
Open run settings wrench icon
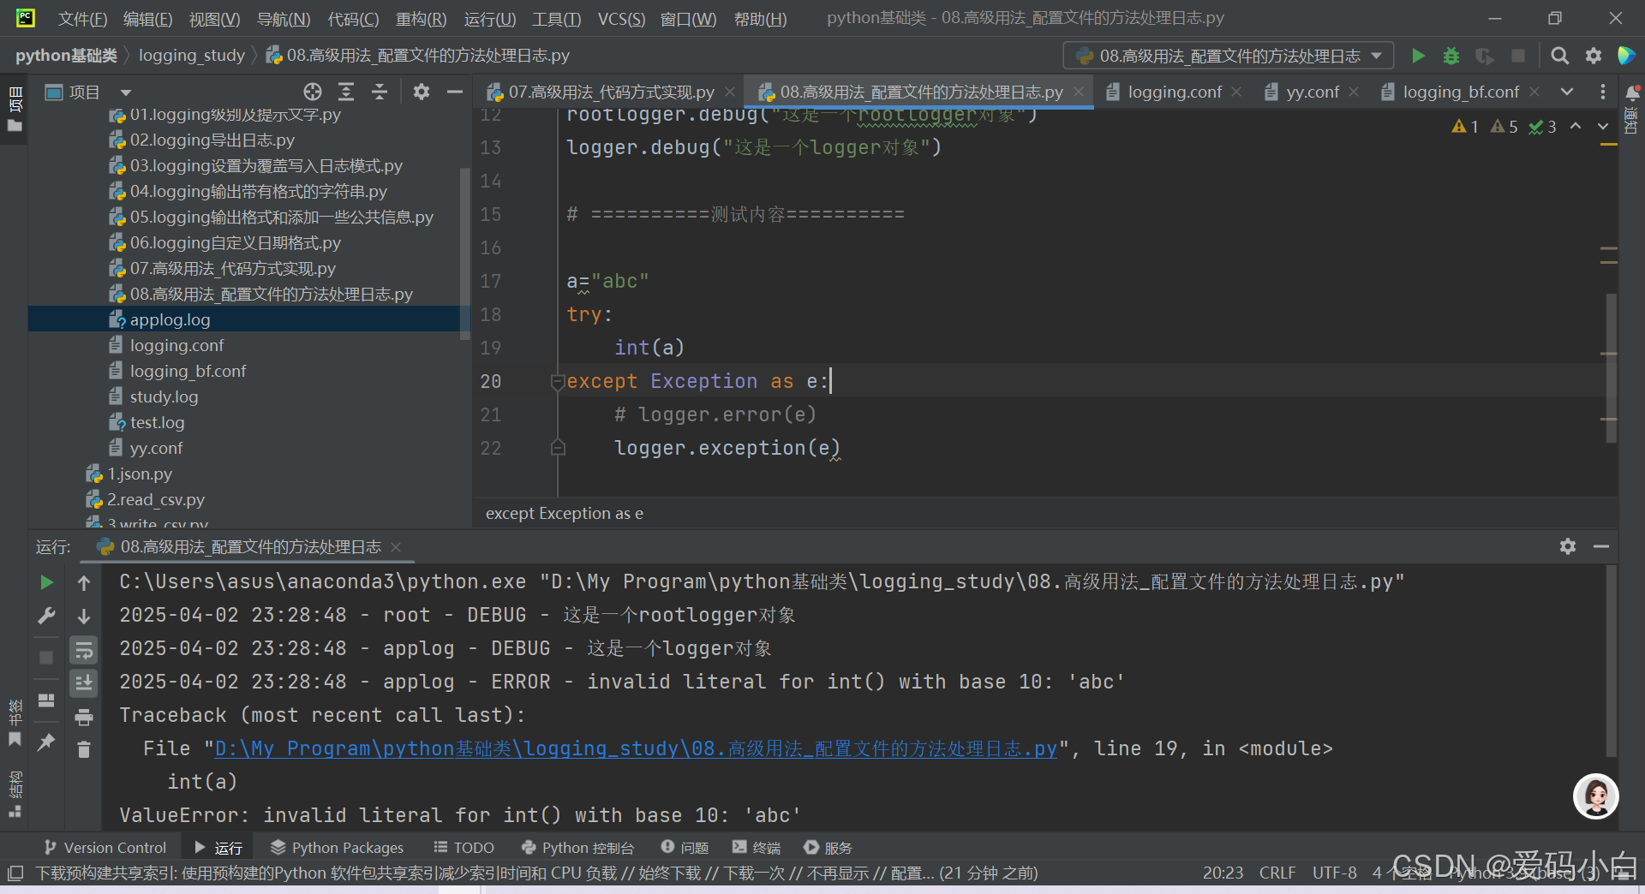(x=46, y=616)
